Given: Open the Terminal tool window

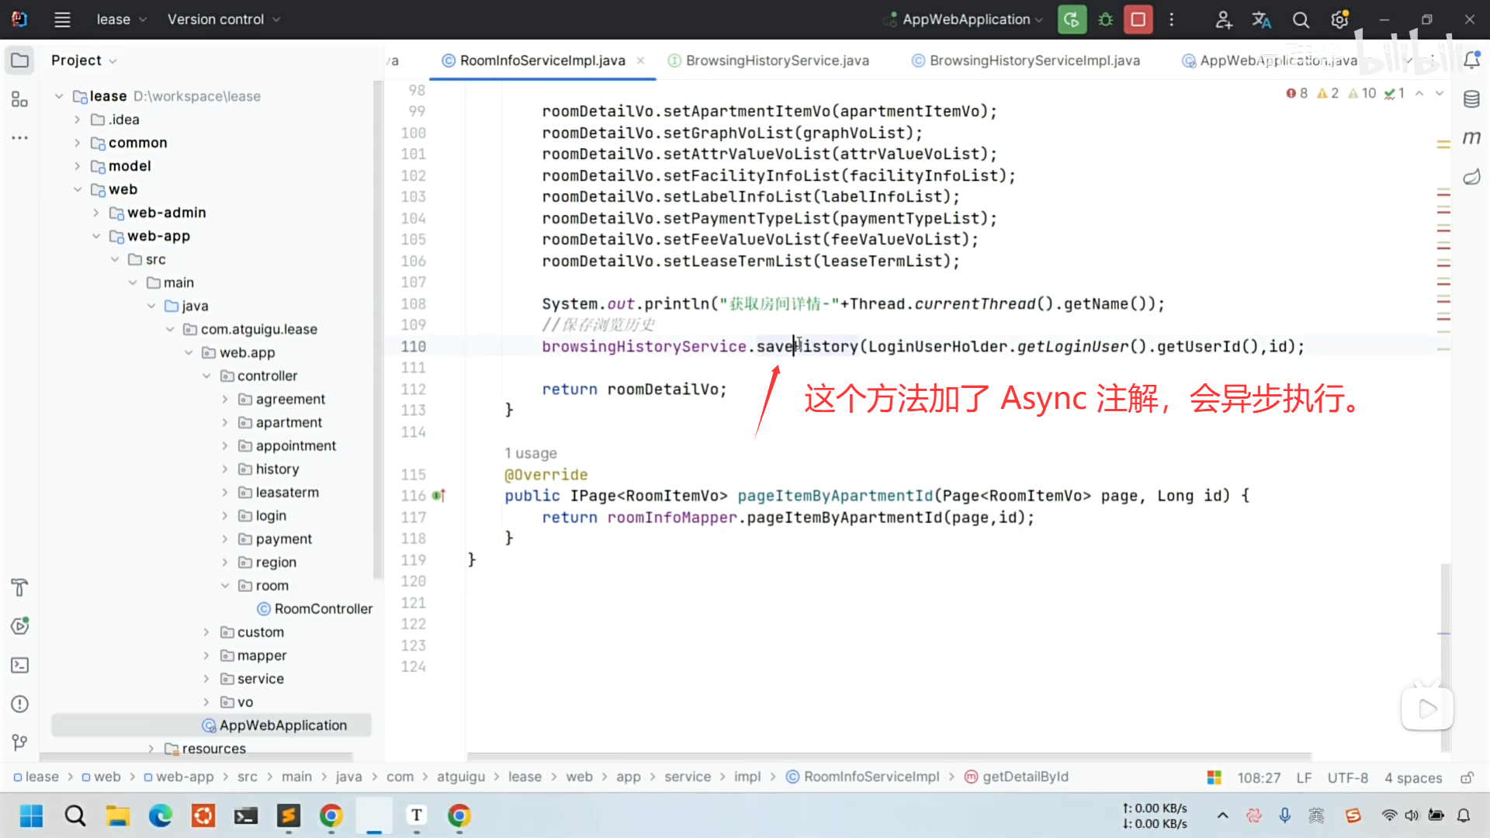Looking at the screenshot, I should tap(20, 665).
